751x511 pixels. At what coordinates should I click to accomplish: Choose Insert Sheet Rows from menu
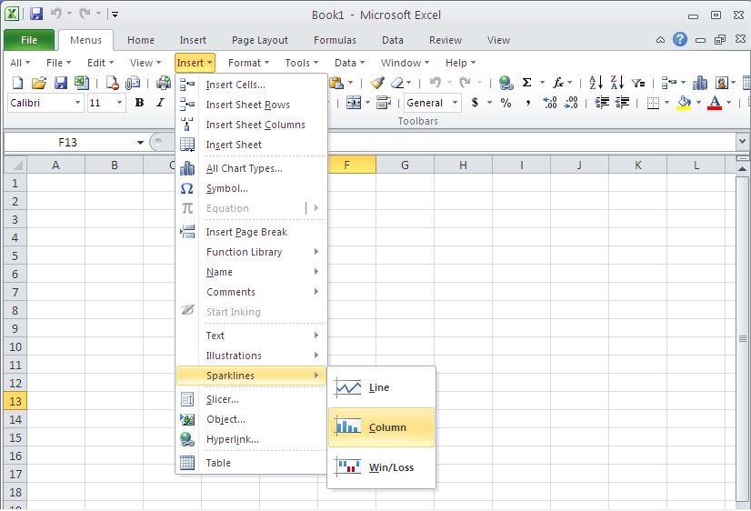[247, 105]
